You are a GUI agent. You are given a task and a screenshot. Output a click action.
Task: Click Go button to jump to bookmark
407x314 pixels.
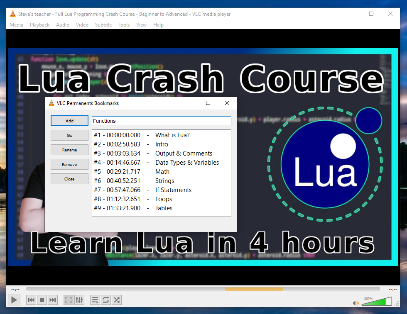pos(70,135)
